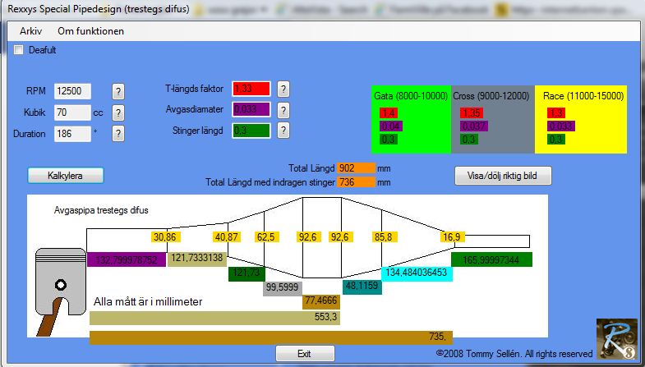The width and height of the screenshot is (645, 367).
Task: Select the red T-längds faktor field
Action: [251, 89]
